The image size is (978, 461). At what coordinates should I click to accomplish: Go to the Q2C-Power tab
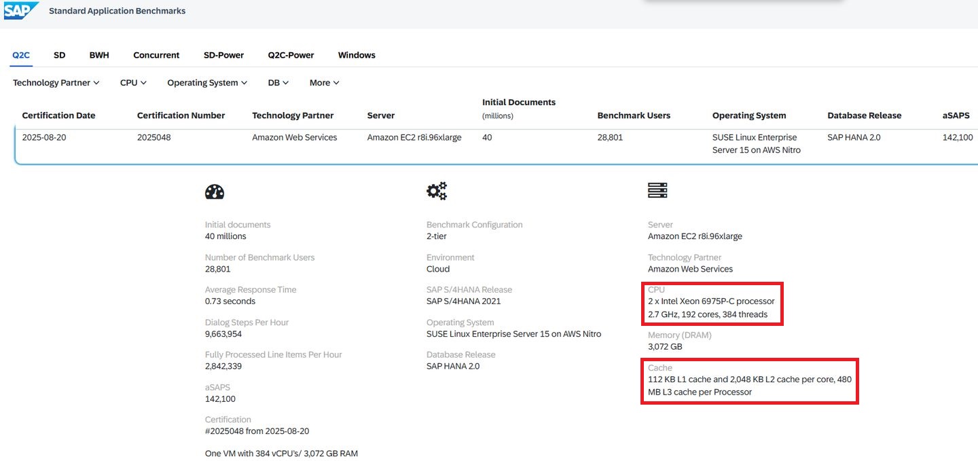pyautogui.click(x=291, y=55)
